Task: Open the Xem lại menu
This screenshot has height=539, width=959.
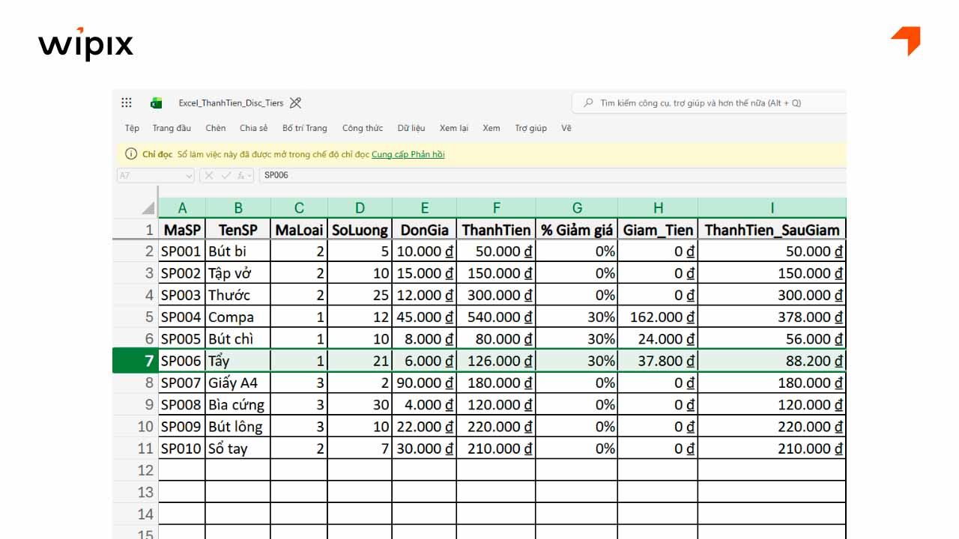Action: tap(453, 128)
